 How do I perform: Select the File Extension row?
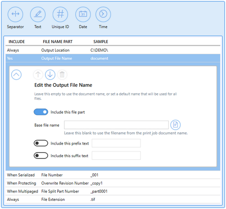click(x=113, y=199)
